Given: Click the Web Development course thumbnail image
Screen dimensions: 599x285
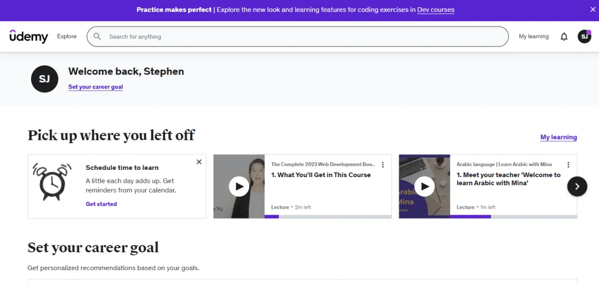Looking at the screenshot, I should (x=238, y=186).
